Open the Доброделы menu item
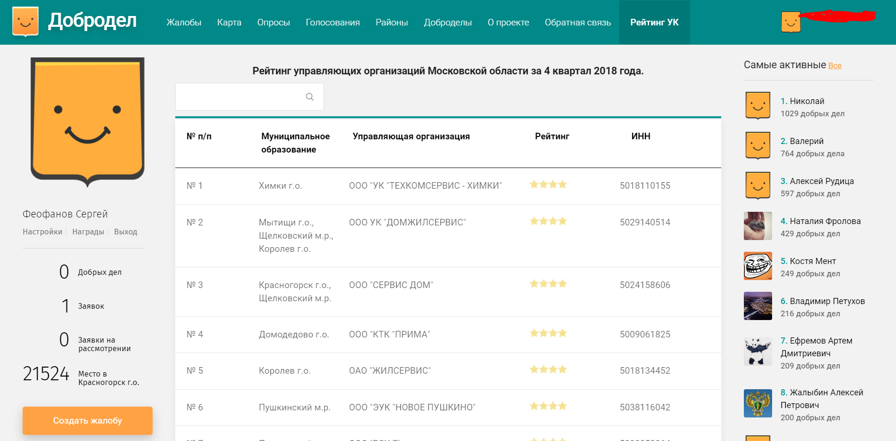Viewport: 896px width, 441px height. [x=448, y=23]
